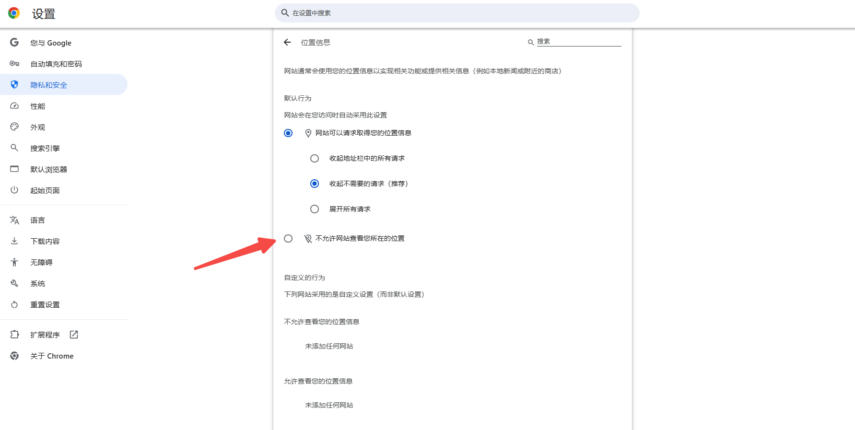
Task: Click the key icon for 自动填充和密码
Action: tap(14, 63)
